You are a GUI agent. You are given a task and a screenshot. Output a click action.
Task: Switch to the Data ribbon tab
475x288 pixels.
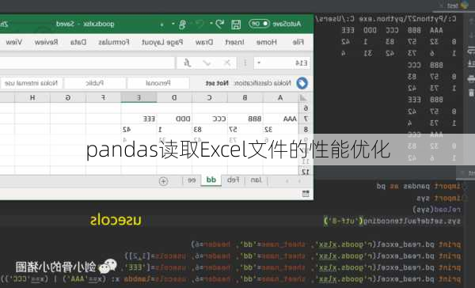[x=78, y=42]
